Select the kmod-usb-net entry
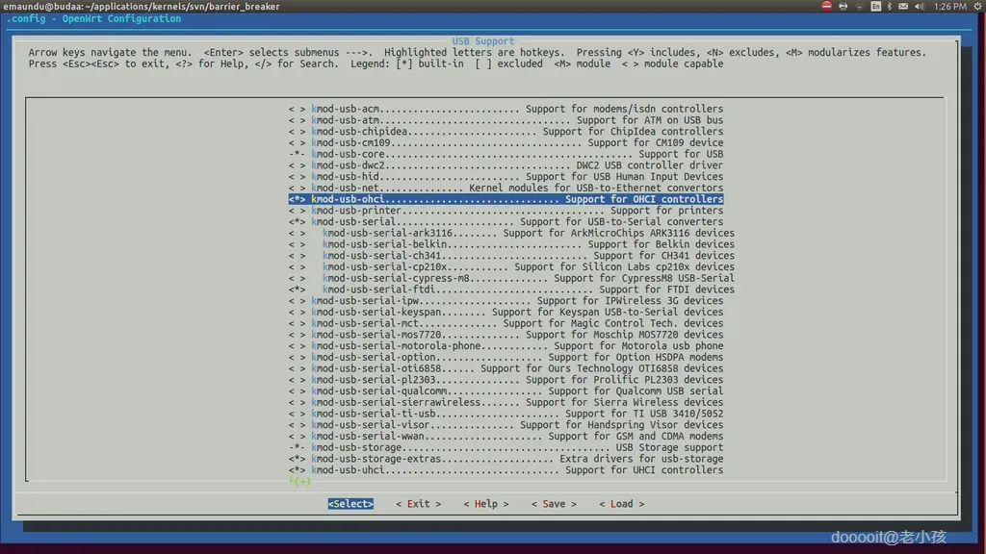 click(506, 189)
